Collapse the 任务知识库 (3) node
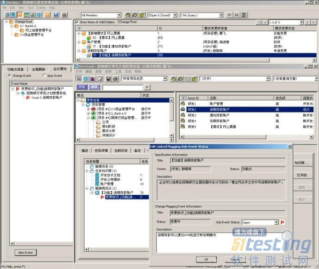The image size is (319, 269). 87,171
